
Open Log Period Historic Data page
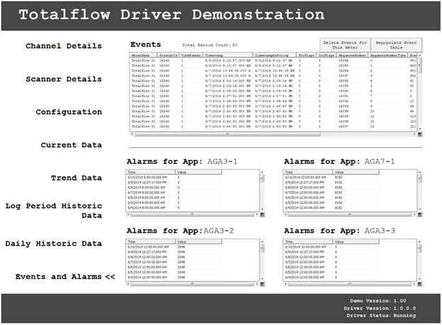click(54, 210)
